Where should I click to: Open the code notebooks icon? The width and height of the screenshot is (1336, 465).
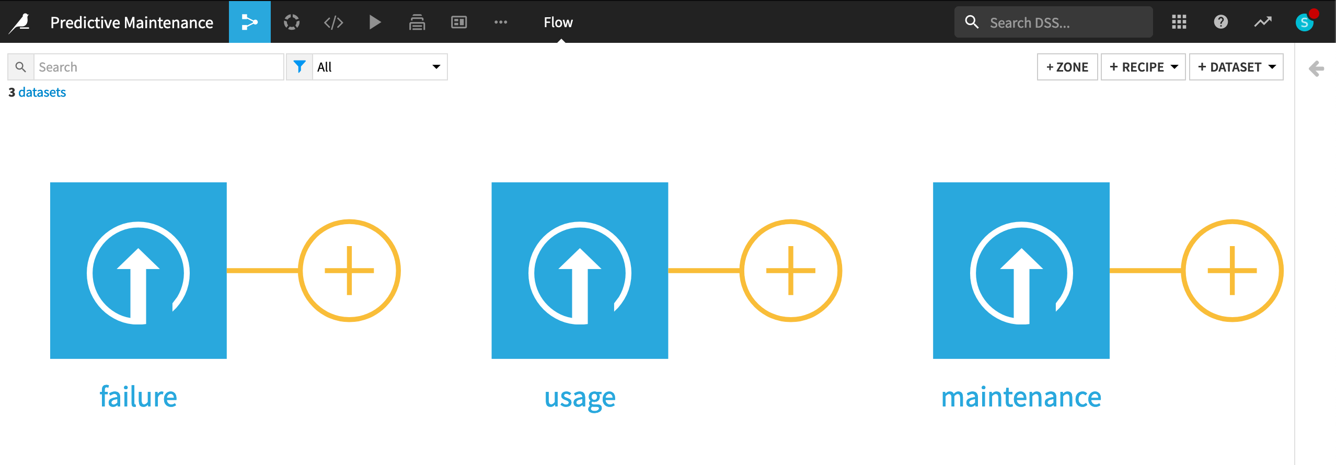click(x=333, y=21)
